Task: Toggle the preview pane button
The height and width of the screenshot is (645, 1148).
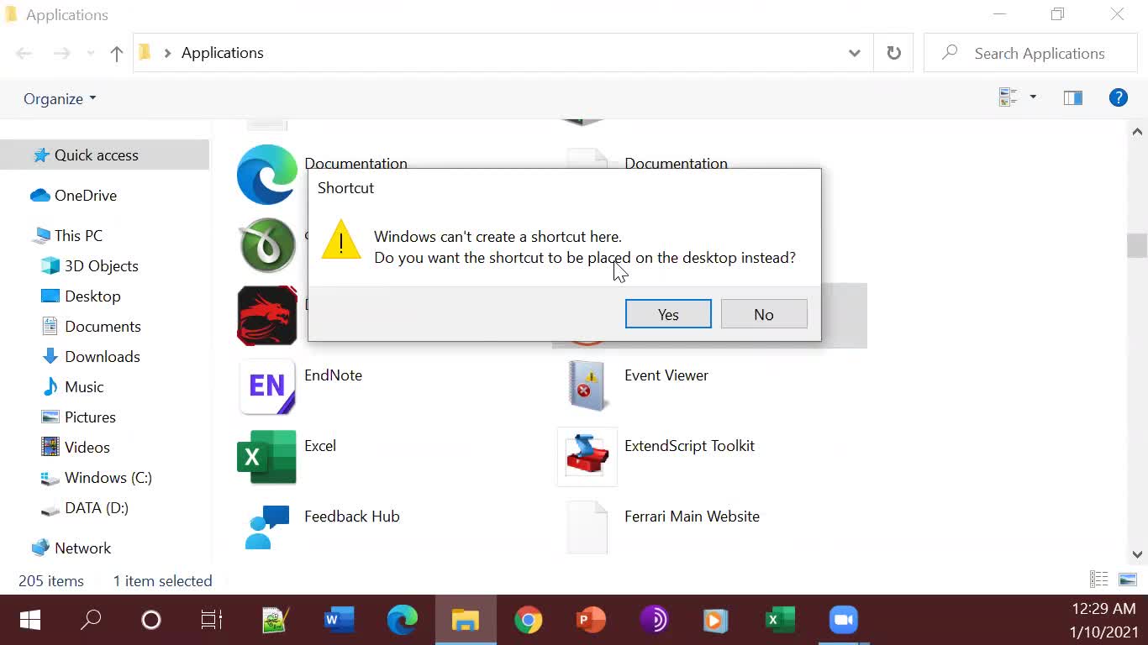Action: [x=1072, y=97]
